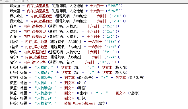Click the string "人物等级:"
188x109 pixels.
(x=46, y=88)
